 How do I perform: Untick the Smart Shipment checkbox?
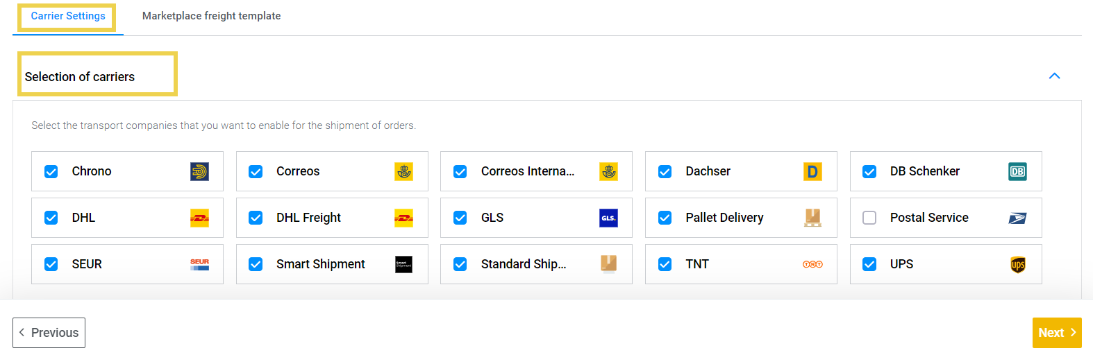coord(256,264)
